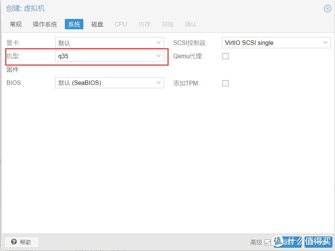Enable the 添加TPM checkbox

(225, 83)
